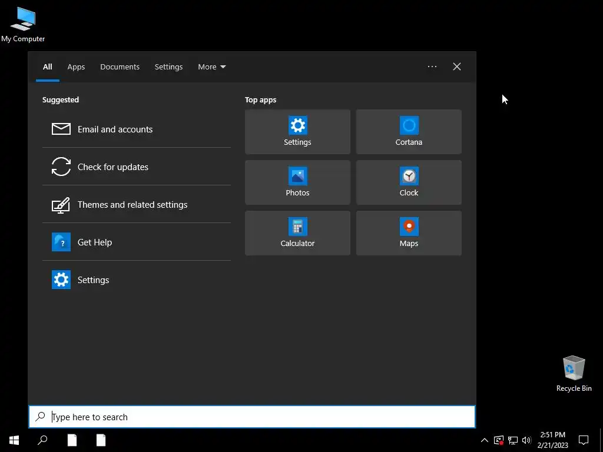Open the Clock app tile

pyautogui.click(x=409, y=182)
